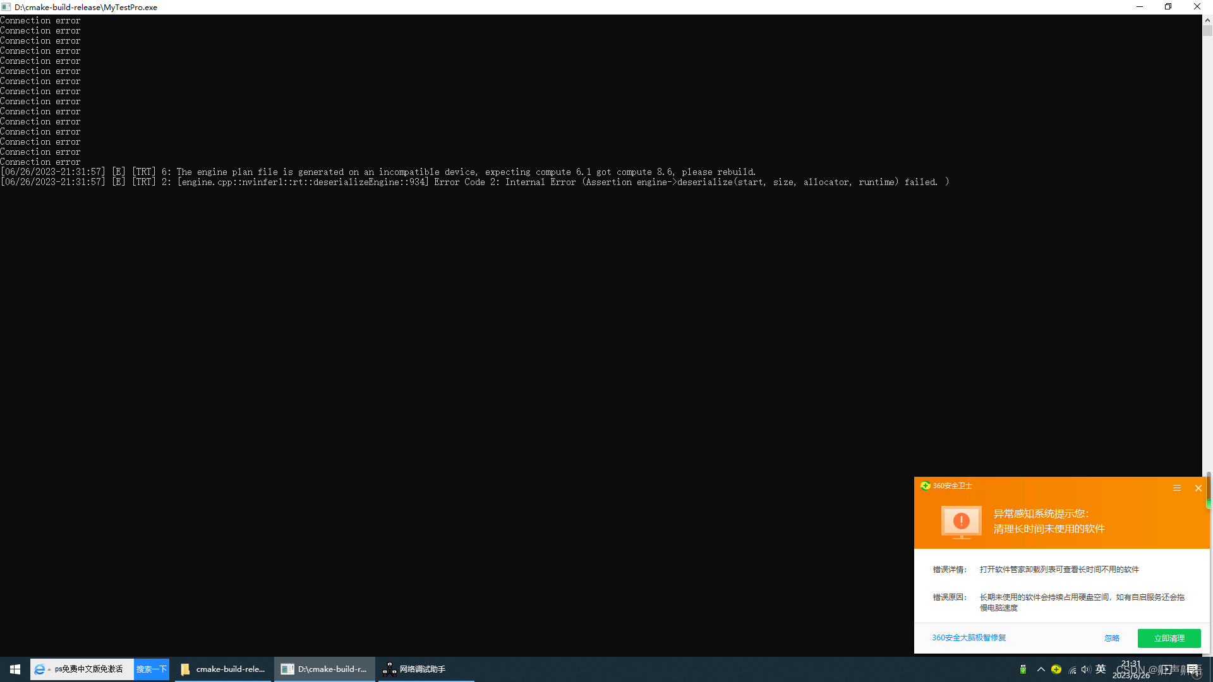Switch to the MyTestPro.exe console taskbar item
This screenshot has height=682, width=1213.
pos(325,669)
